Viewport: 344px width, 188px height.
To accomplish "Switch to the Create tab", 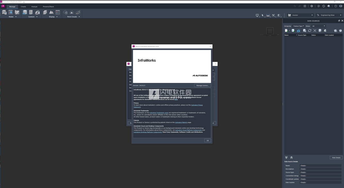I will coord(23,6).
